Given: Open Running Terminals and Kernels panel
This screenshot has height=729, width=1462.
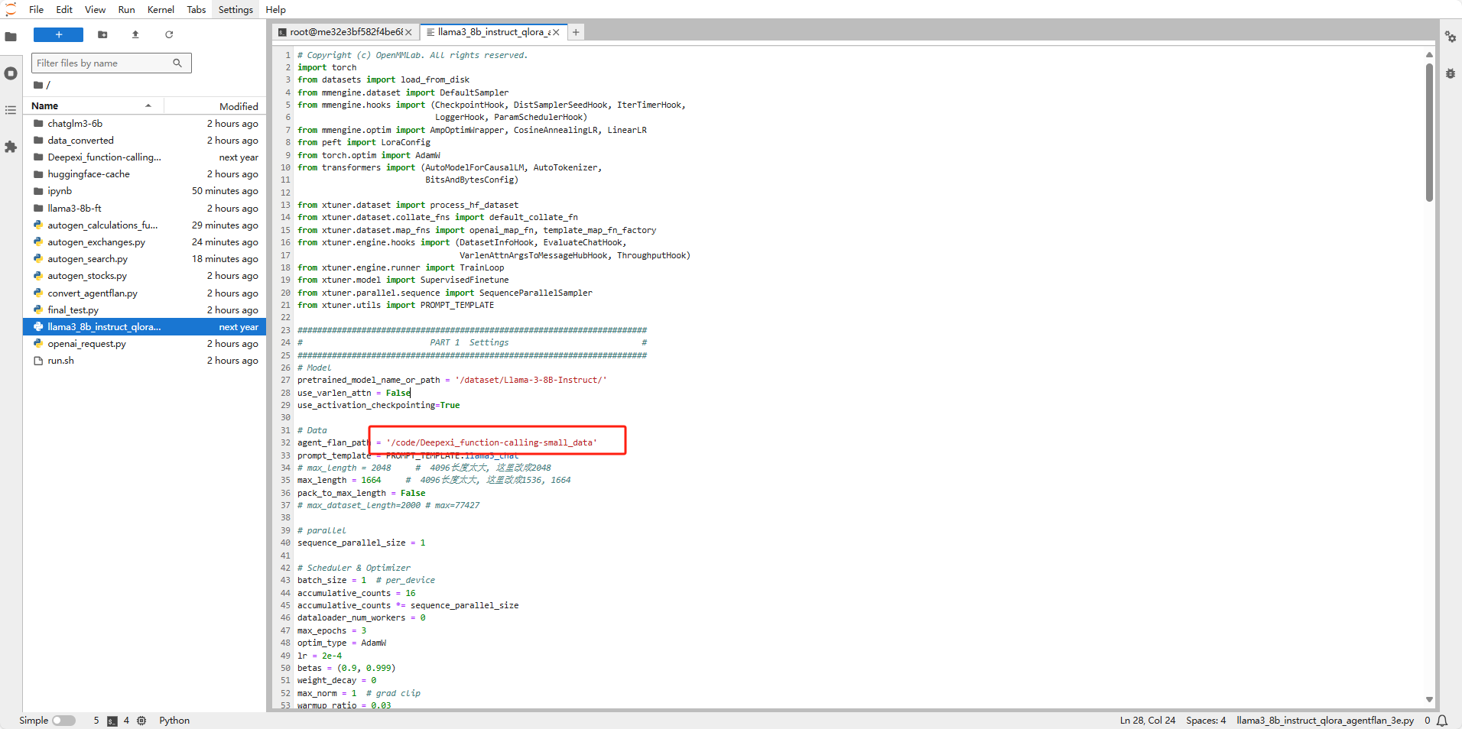Looking at the screenshot, I should [x=11, y=73].
